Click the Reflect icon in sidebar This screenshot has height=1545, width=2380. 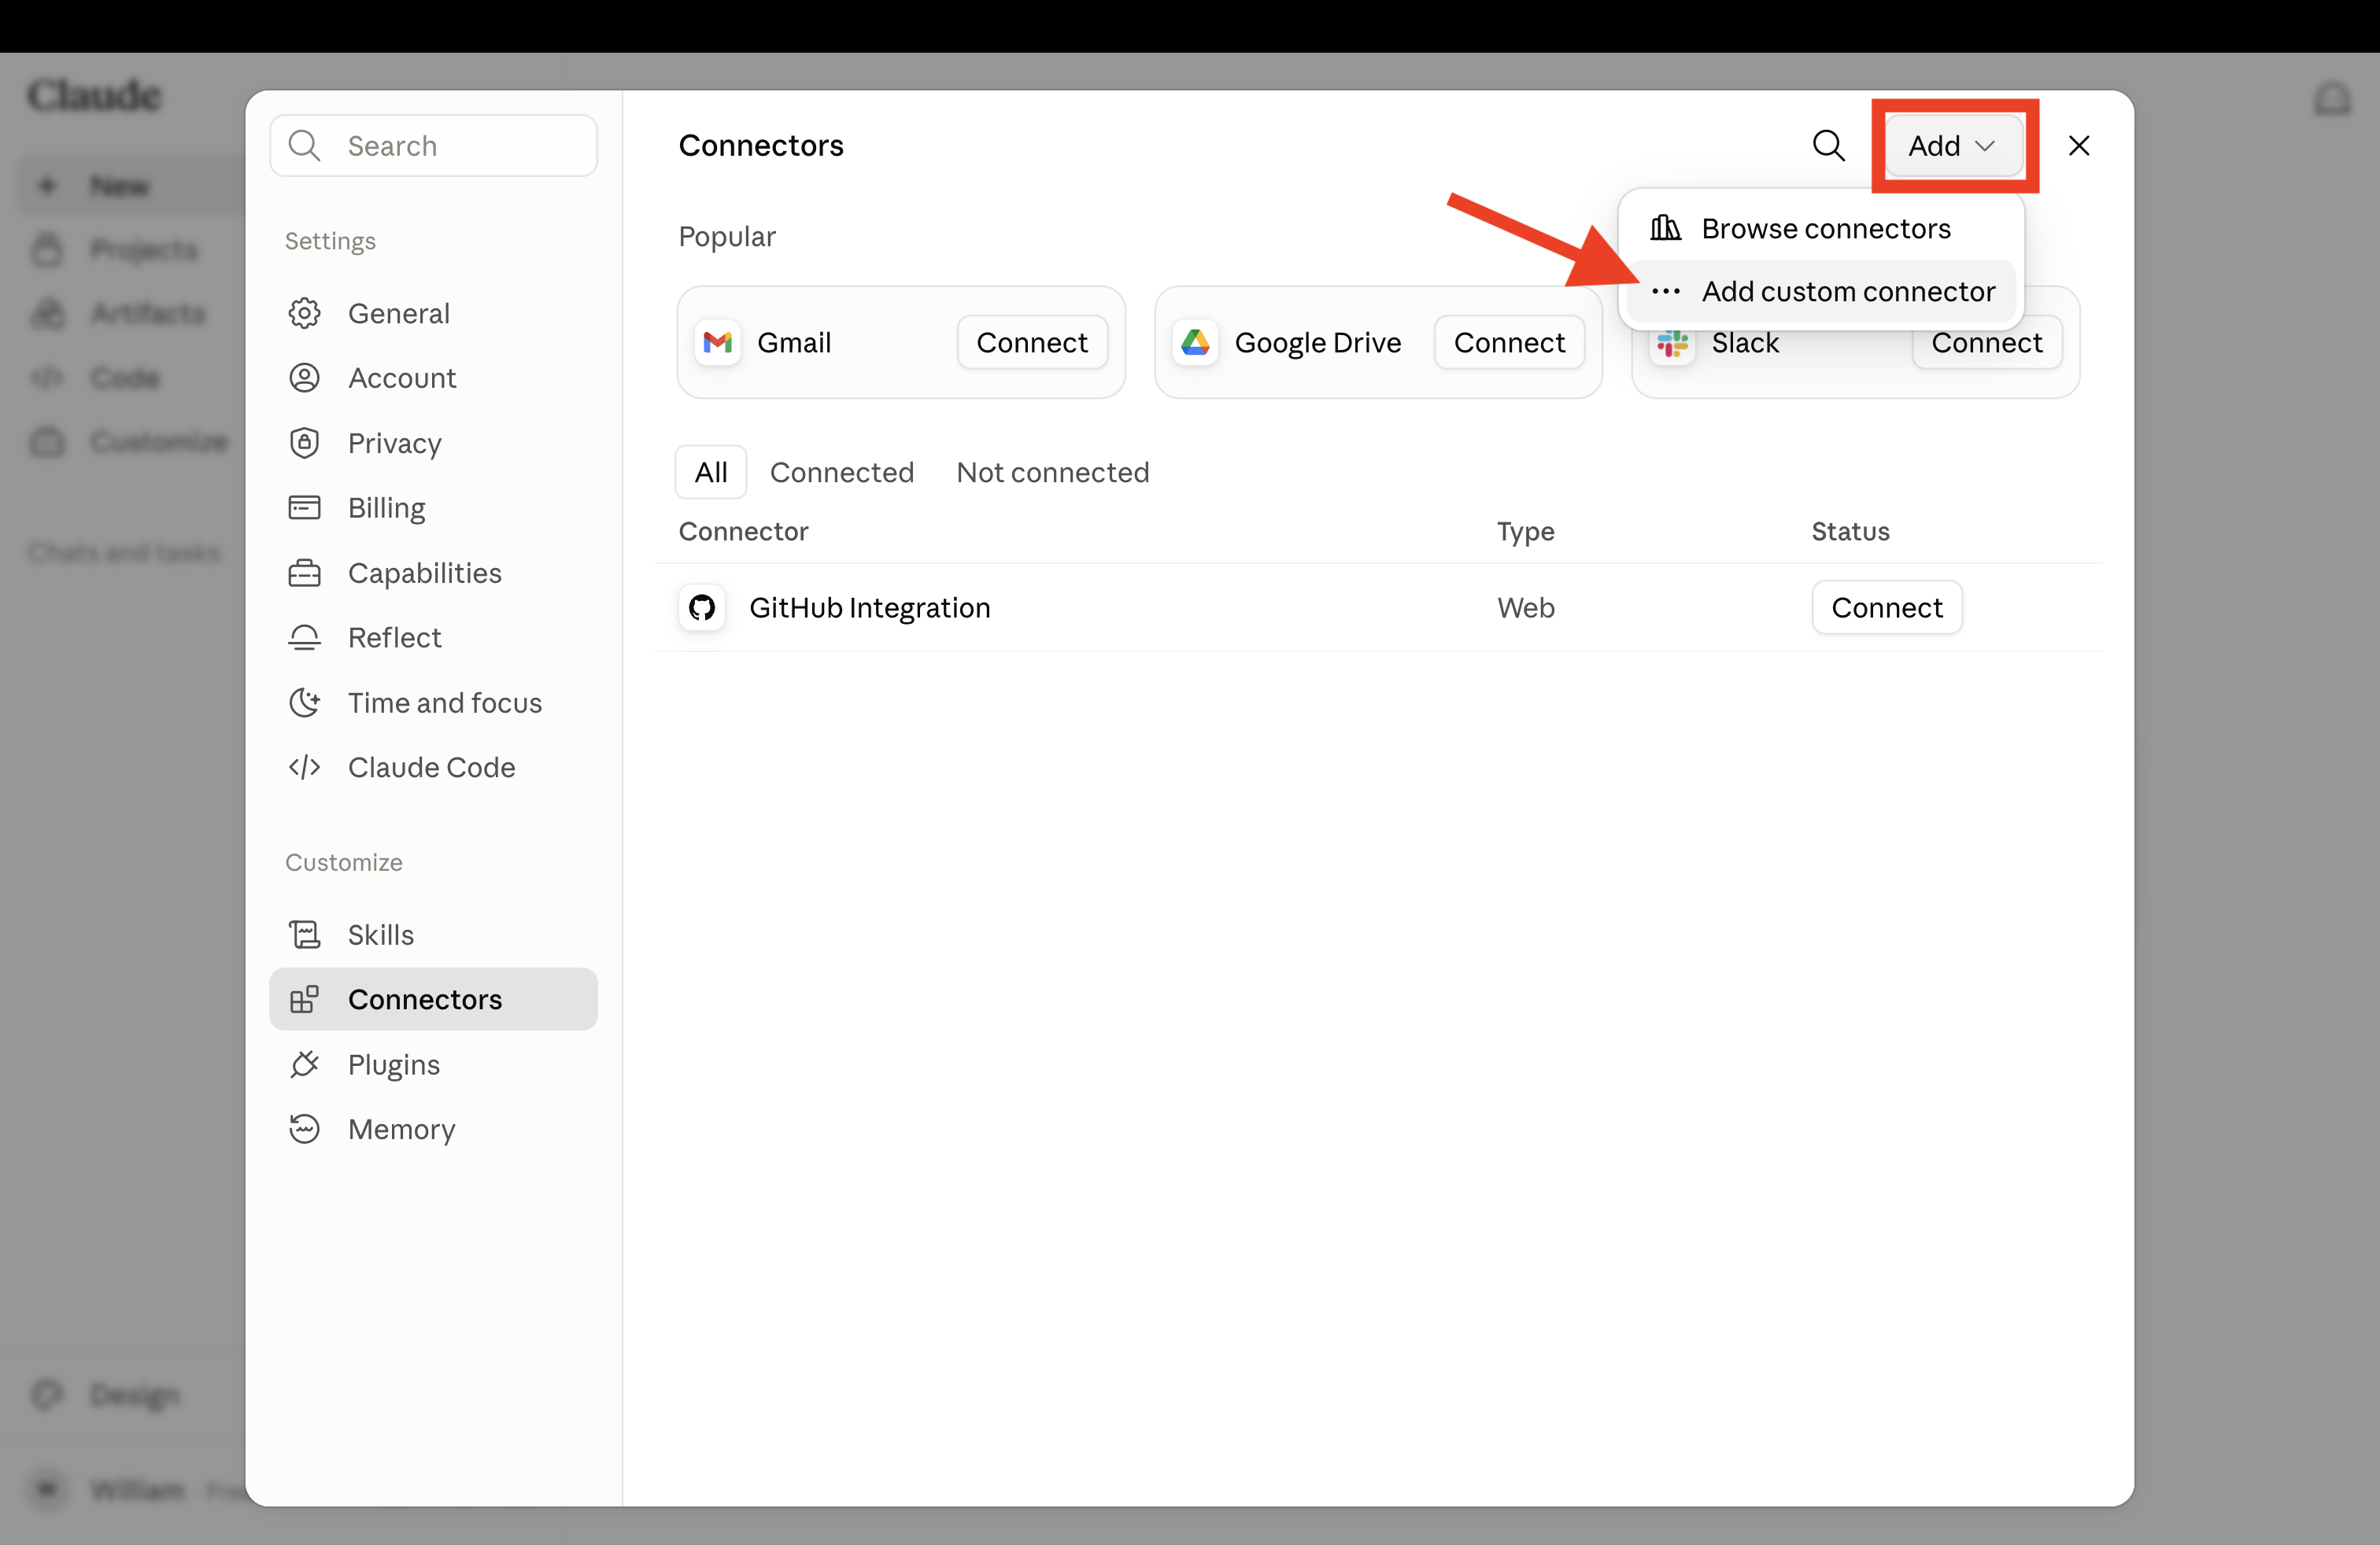(304, 637)
